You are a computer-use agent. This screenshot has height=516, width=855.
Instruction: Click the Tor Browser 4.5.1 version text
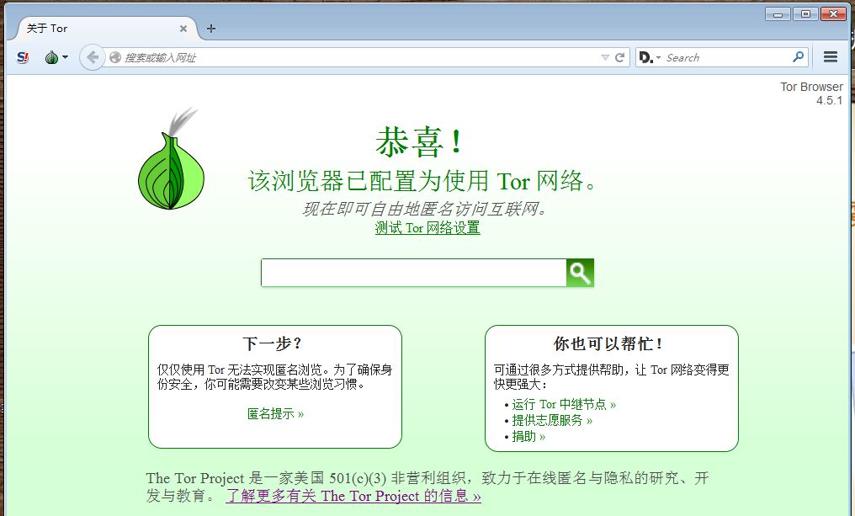[x=811, y=93]
